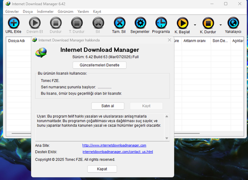
Task: Open the Yardım menu
Action: click(83, 11)
